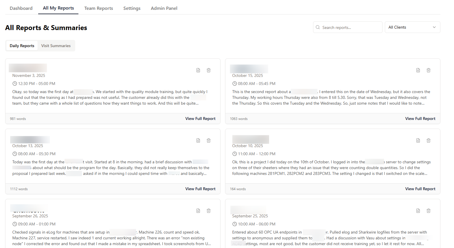
Task: Click summary text starting 'Today was the first day'
Action: click(x=111, y=168)
